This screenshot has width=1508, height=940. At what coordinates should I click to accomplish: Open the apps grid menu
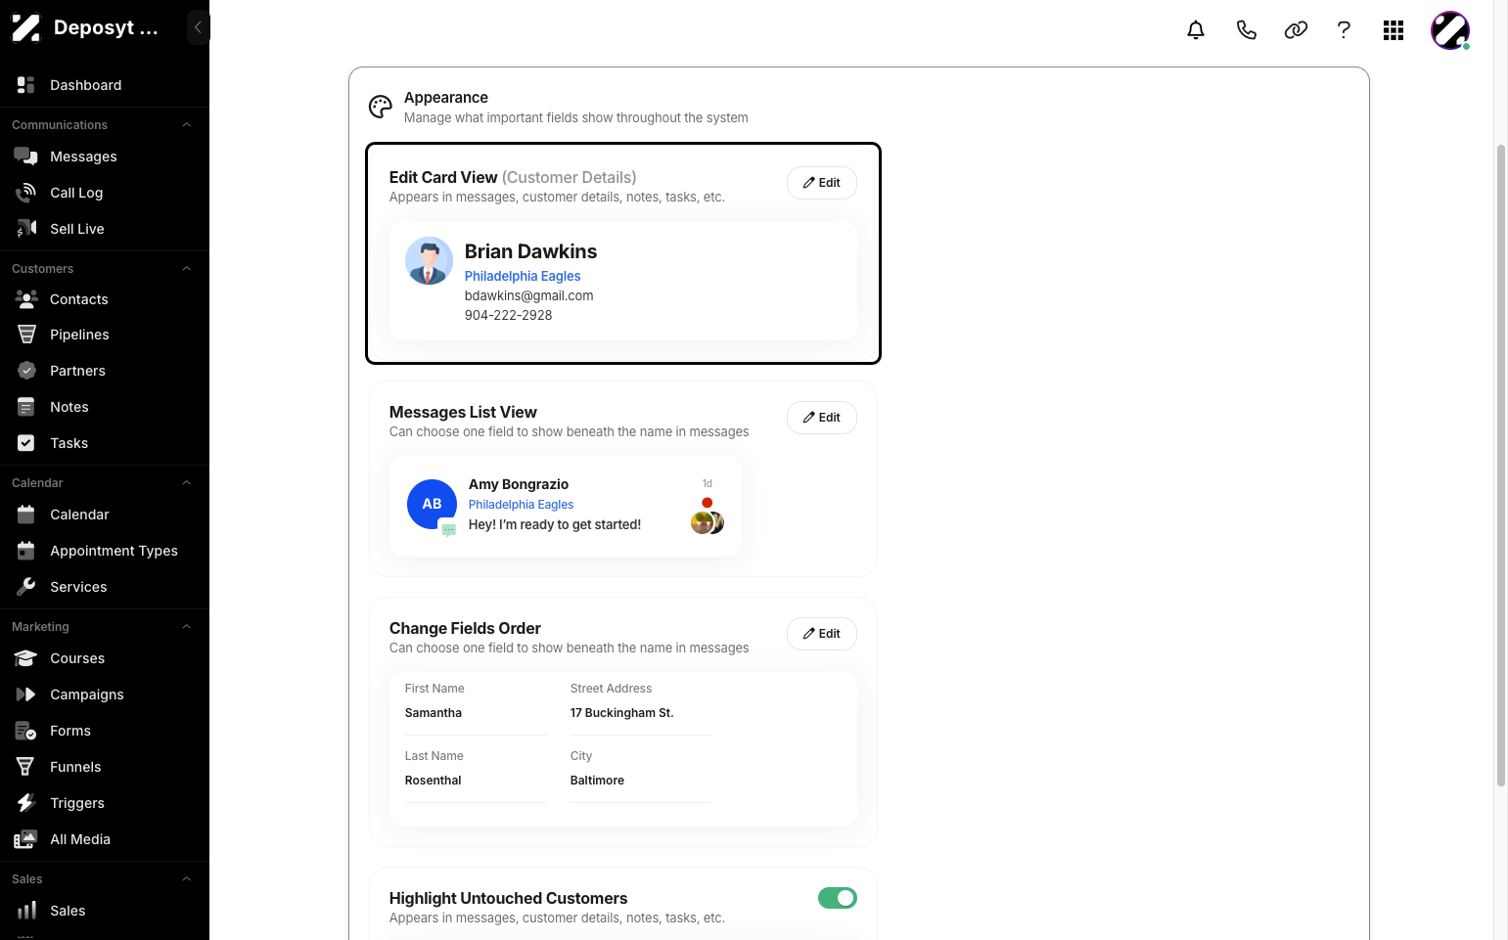pos(1394,30)
